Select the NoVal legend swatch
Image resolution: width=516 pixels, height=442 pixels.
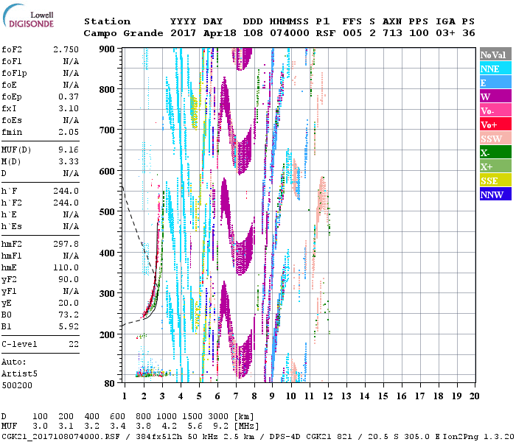[495, 55]
